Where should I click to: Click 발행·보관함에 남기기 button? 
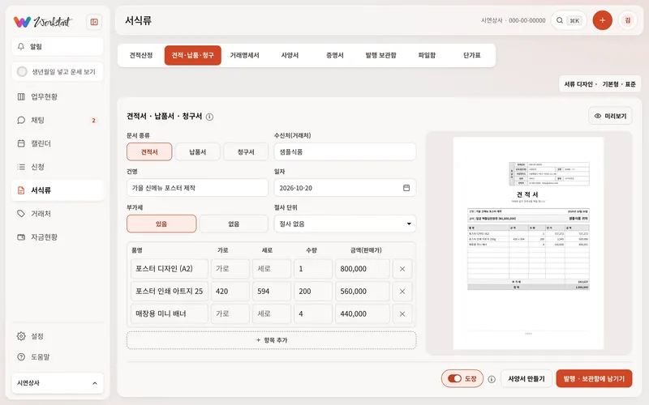pos(594,378)
